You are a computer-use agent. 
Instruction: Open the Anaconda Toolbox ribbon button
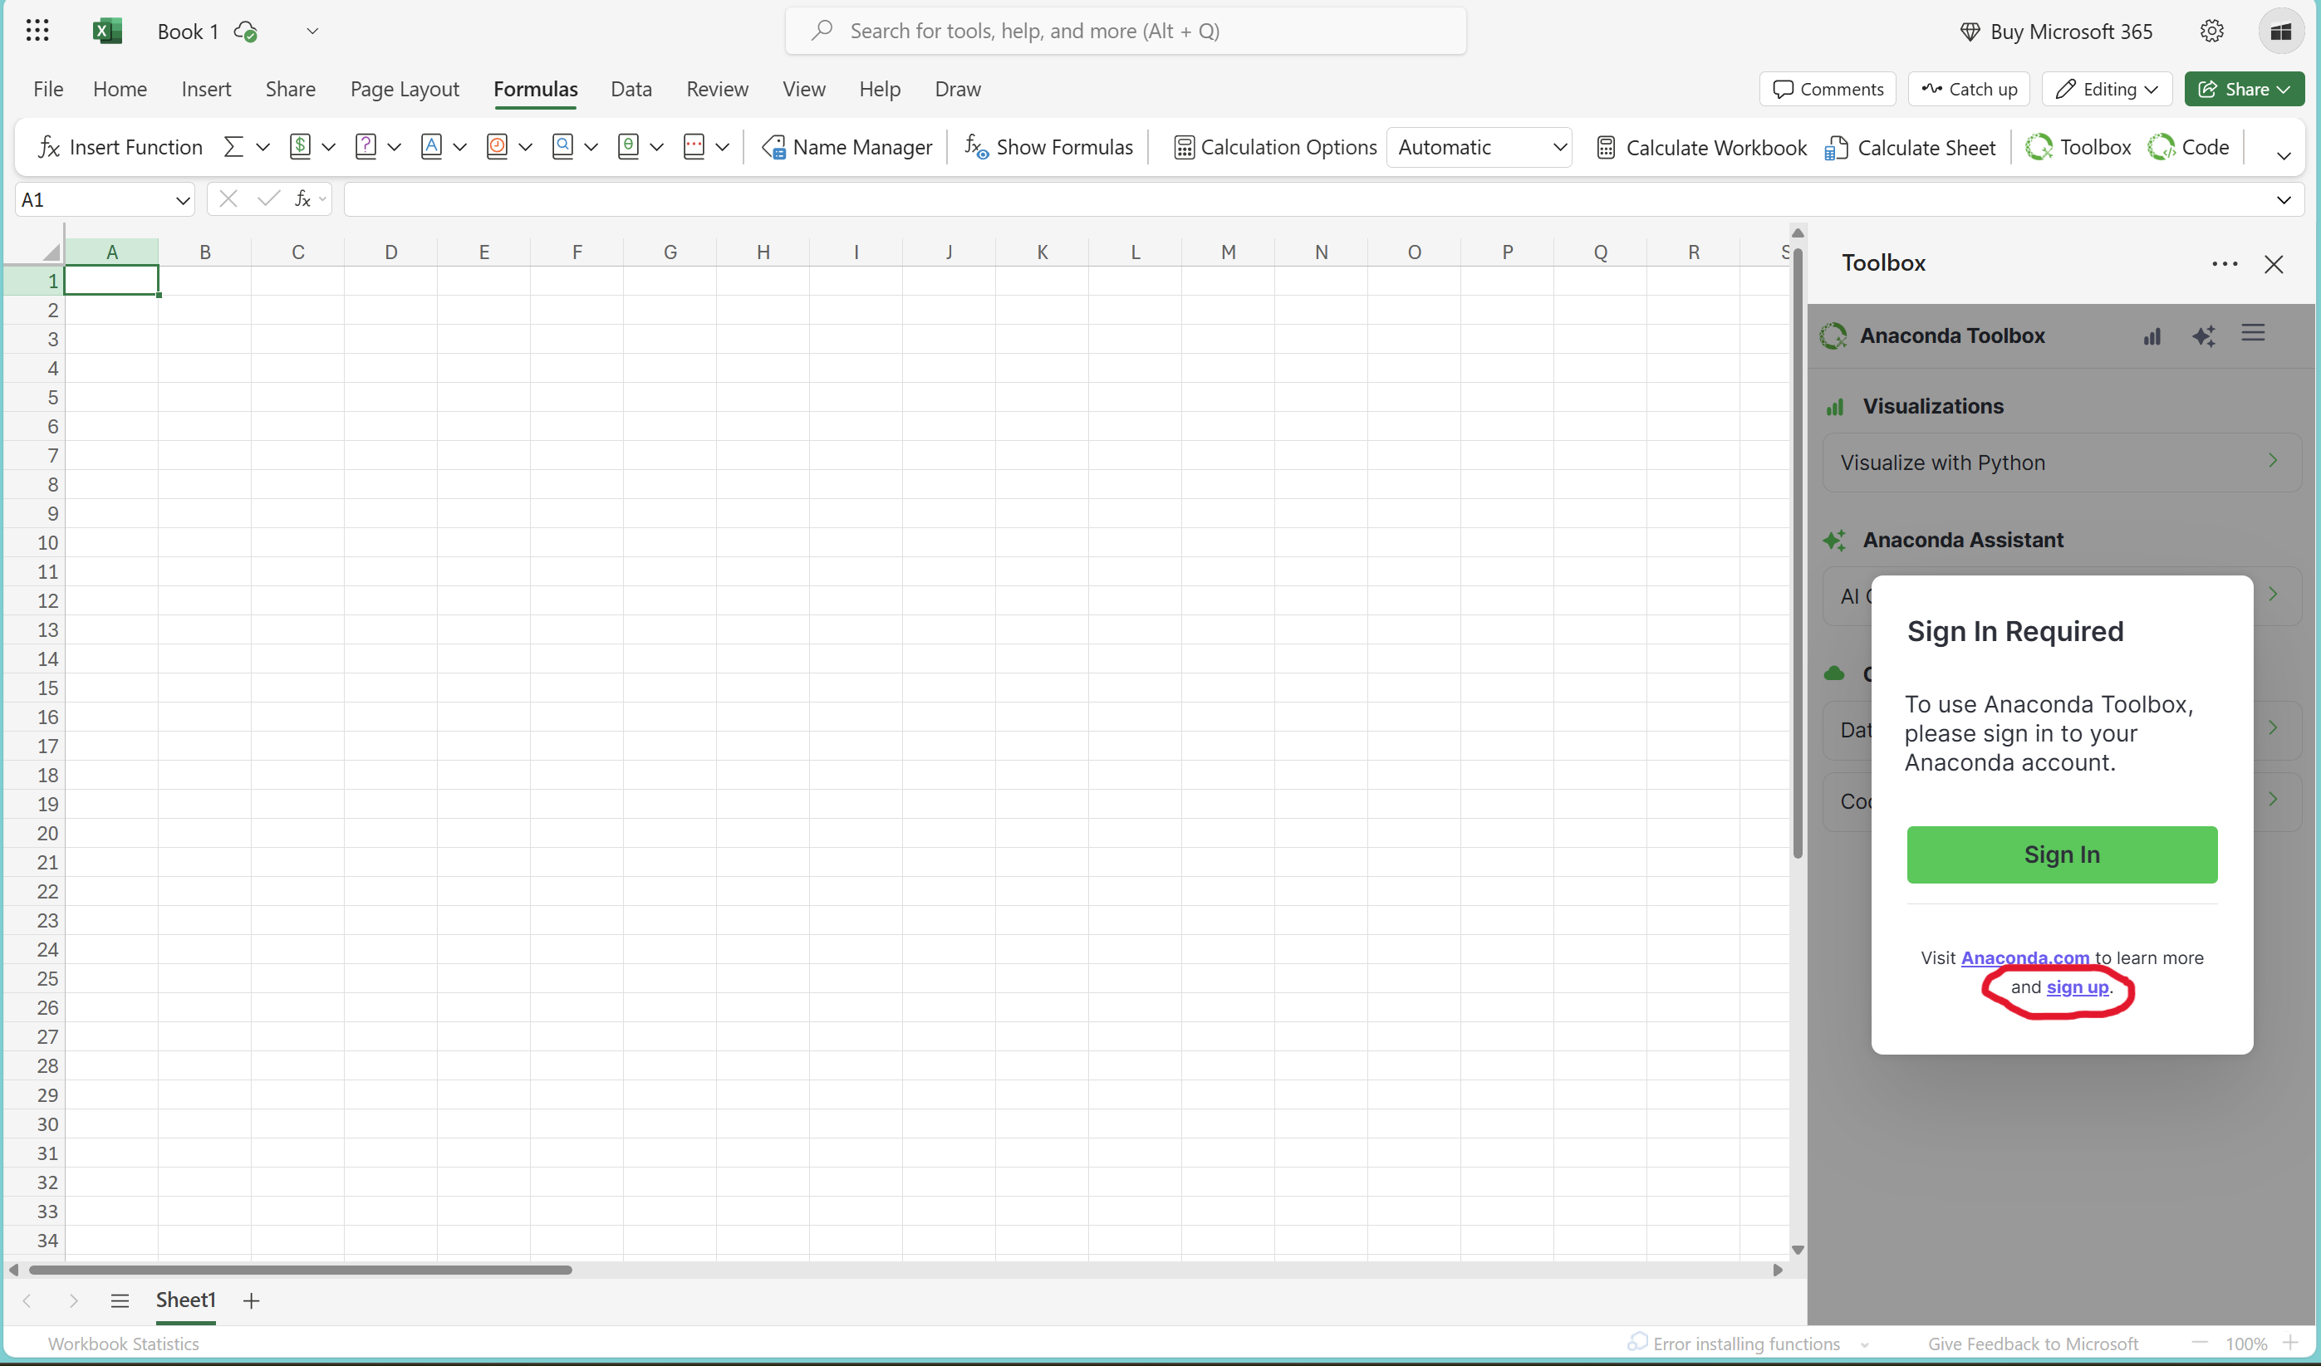tap(2078, 147)
